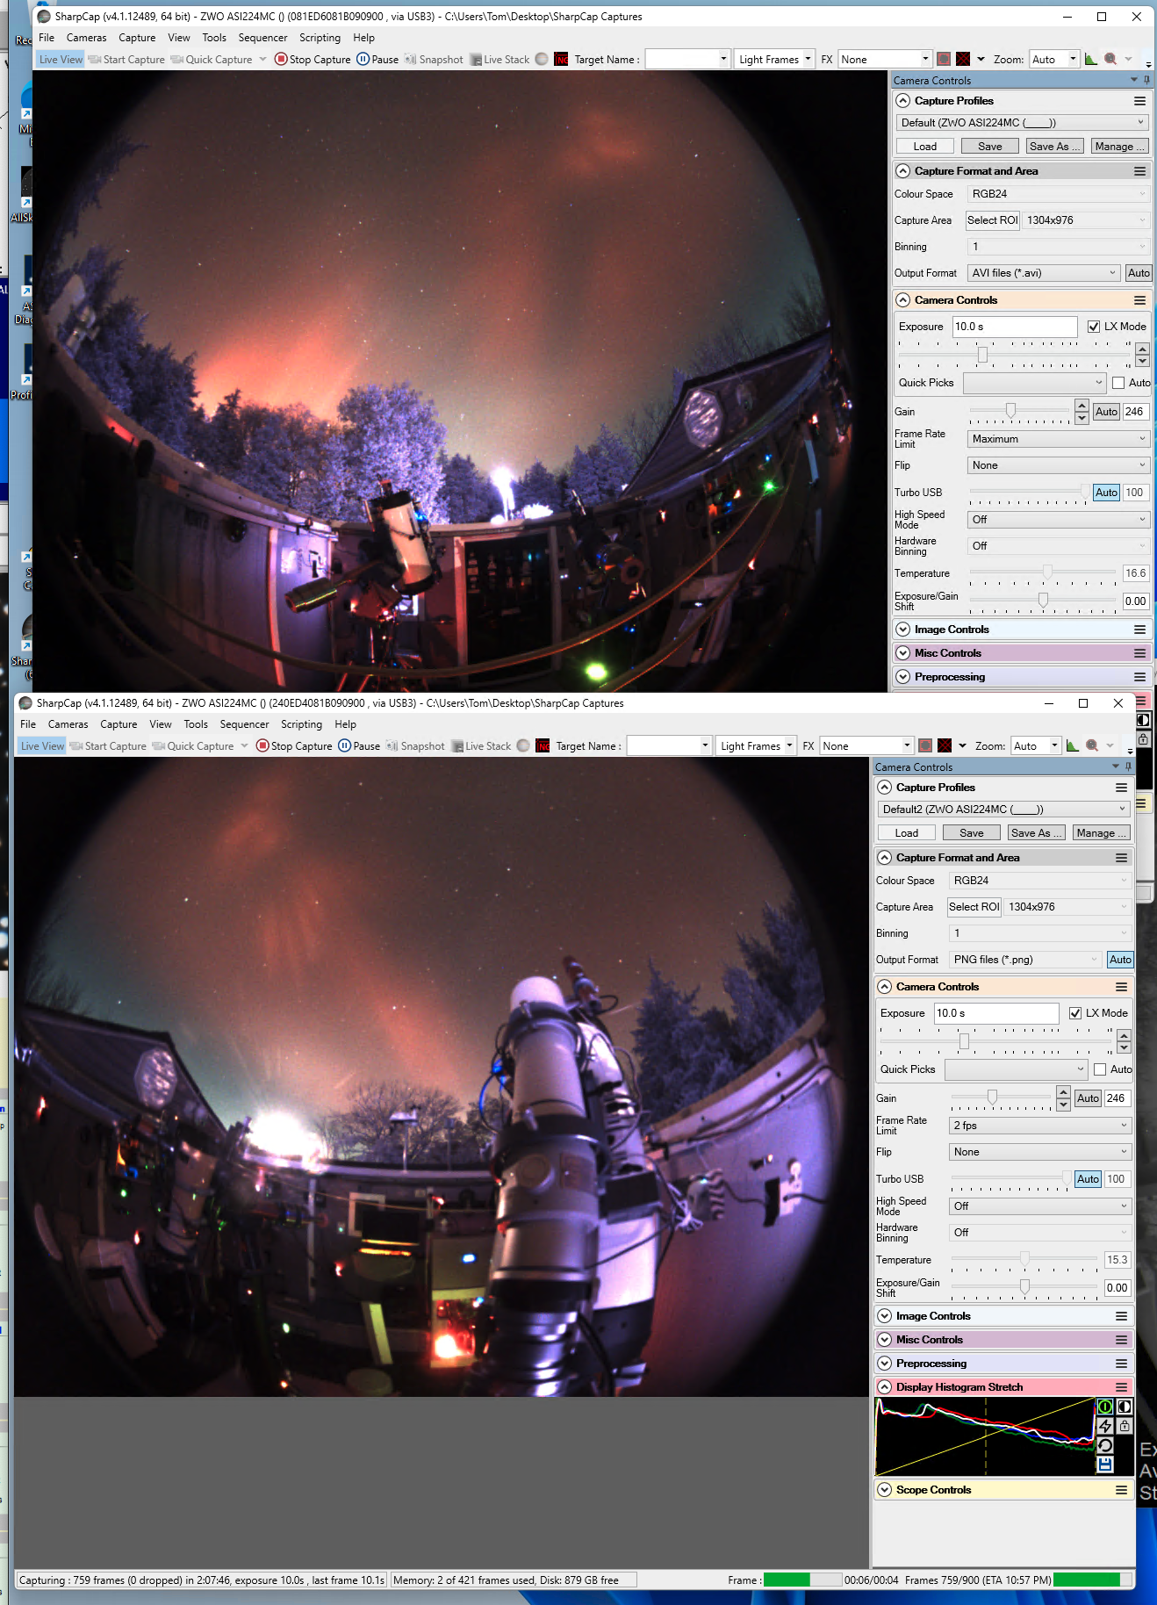Click the red crosshair reticule icon in the bottom window toolbar

[x=945, y=745]
